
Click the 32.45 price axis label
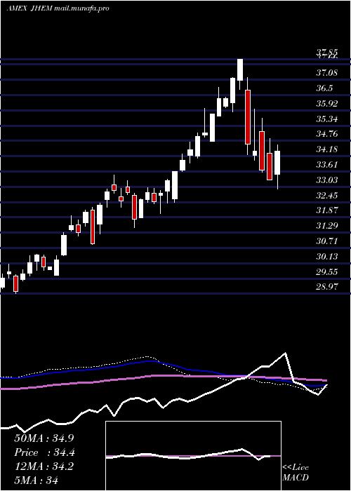point(327,196)
